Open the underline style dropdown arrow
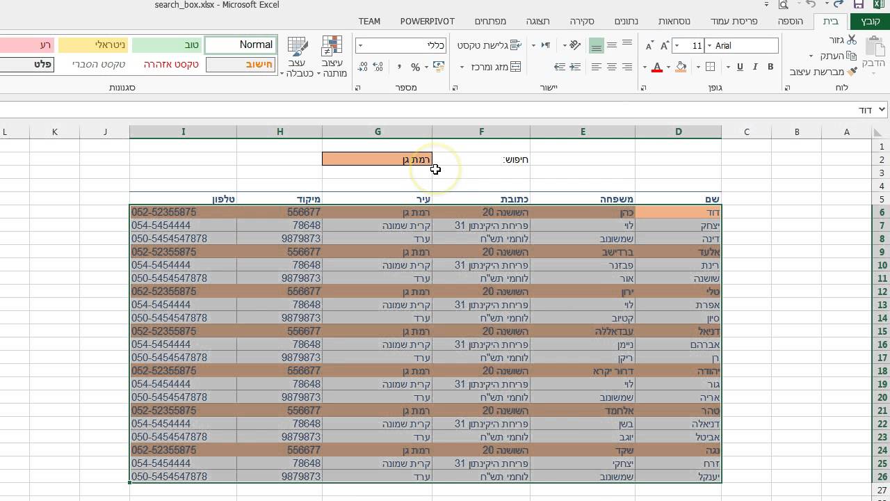This screenshot has height=501, width=890. click(x=729, y=67)
